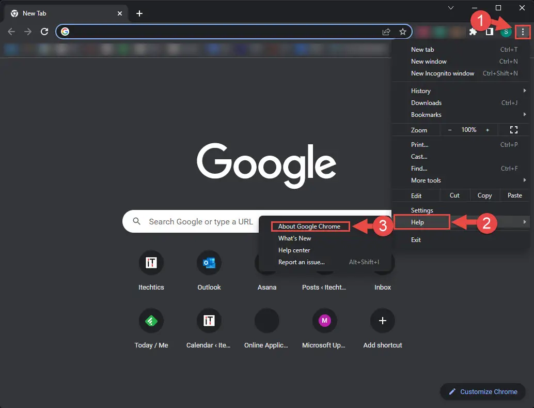The height and width of the screenshot is (408, 534).
Task: Open Downloads from menu
Action: coord(461,103)
